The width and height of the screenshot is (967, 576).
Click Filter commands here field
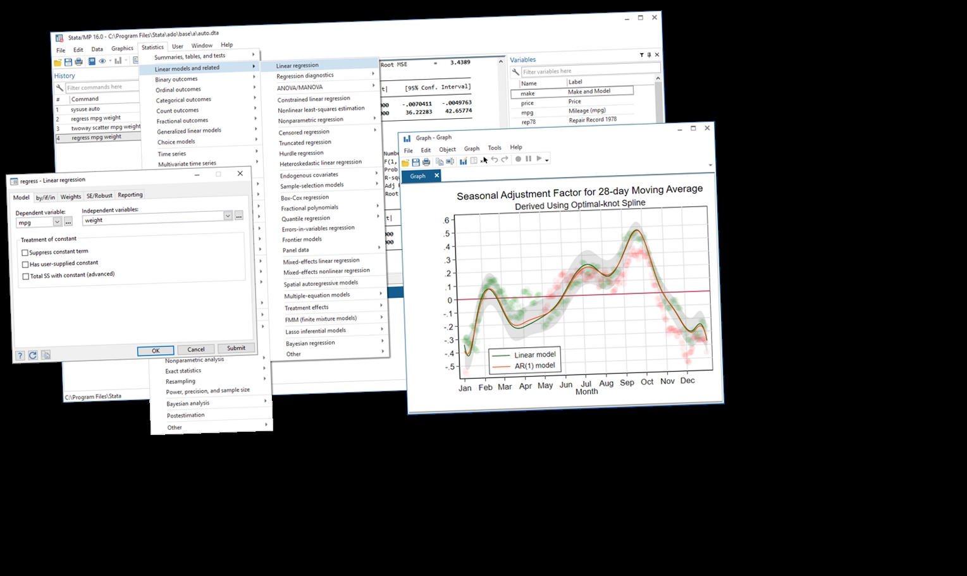(x=102, y=87)
